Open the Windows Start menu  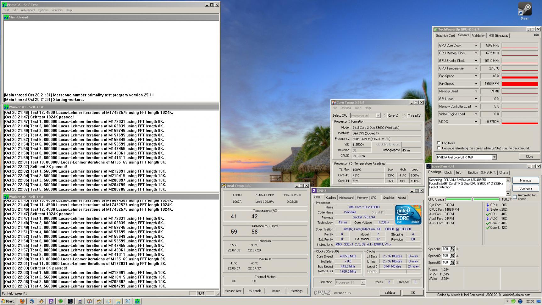click(x=8, y=301)
